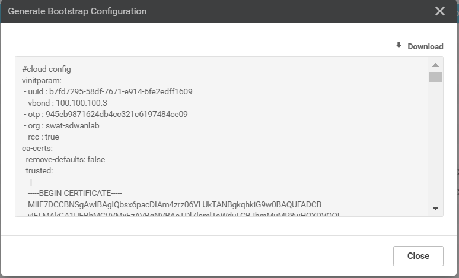Click the download arrow icon

point(399,46)
